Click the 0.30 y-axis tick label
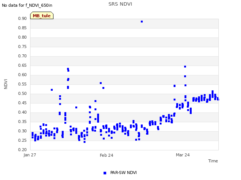241x180 pixels. coord(23,131)
